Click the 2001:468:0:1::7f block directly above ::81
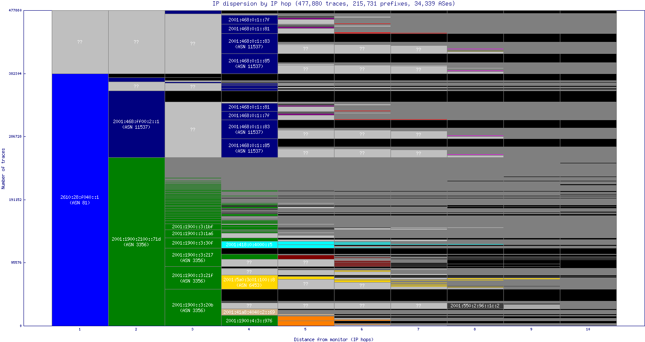Viewport: 645px width, 342px height. 249,20
